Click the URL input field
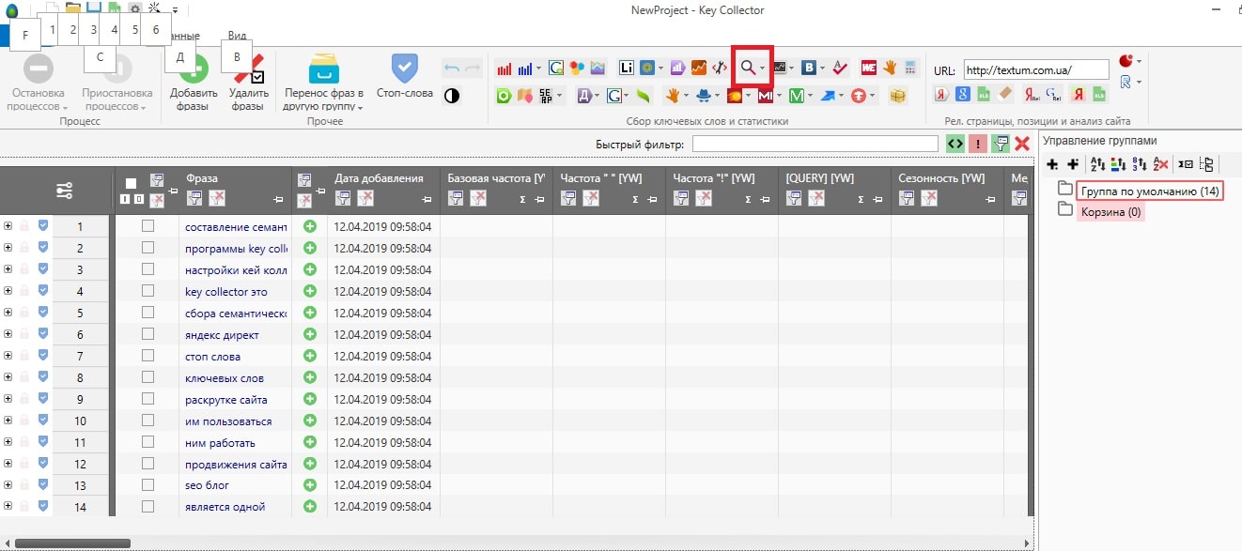Screen dimensions: 1242x551 click(1036, 69)
